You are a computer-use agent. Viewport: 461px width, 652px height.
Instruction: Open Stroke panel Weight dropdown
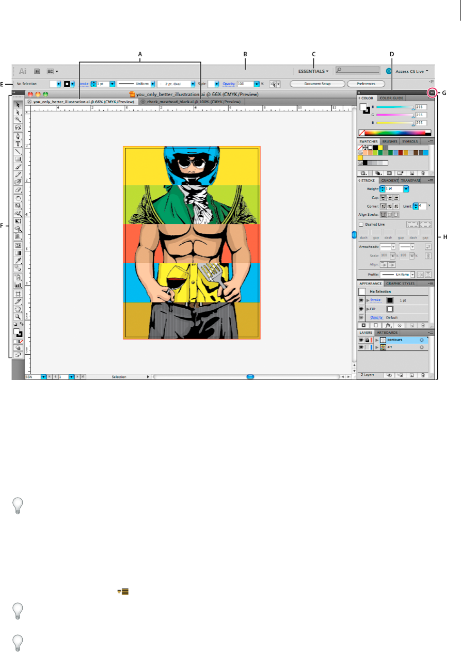point(406,189)
